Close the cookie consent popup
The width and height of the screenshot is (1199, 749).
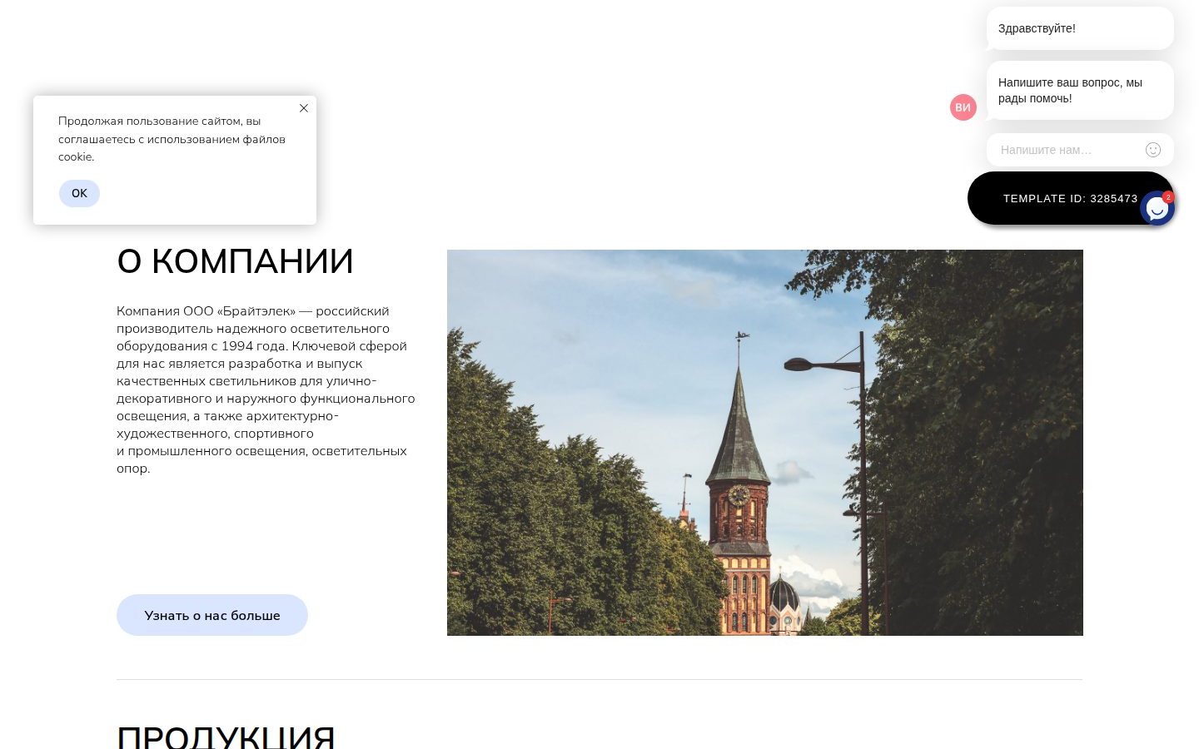pos(304,108)
